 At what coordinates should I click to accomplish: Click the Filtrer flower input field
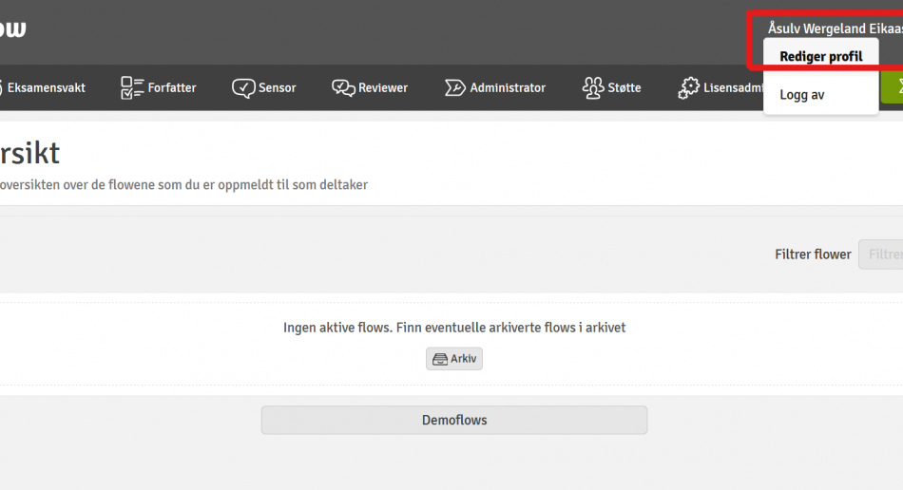881,254
